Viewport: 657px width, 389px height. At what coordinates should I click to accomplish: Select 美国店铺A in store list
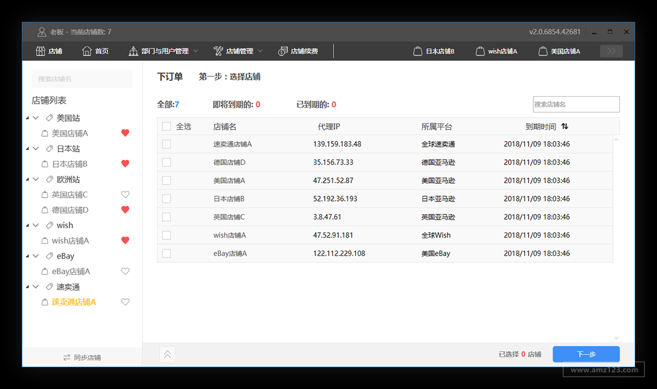click(x=70, y=133)
